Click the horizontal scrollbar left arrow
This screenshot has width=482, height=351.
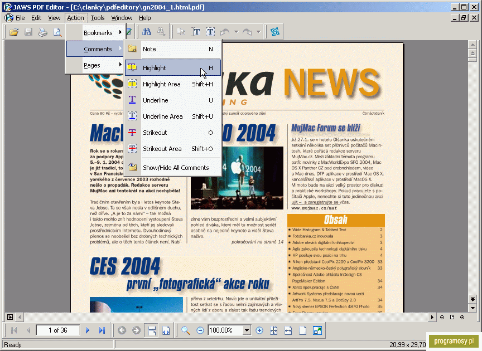pyautogui.click(x=20, y=317)
